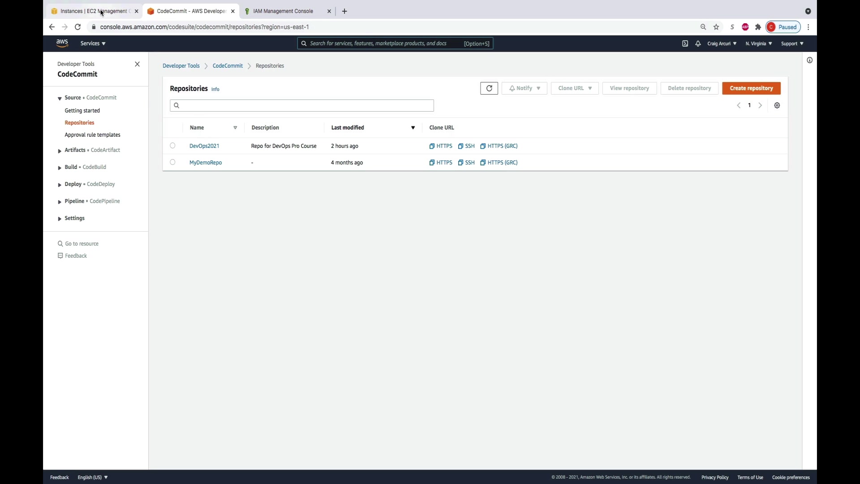Bookmark this page with star icon

716,27
